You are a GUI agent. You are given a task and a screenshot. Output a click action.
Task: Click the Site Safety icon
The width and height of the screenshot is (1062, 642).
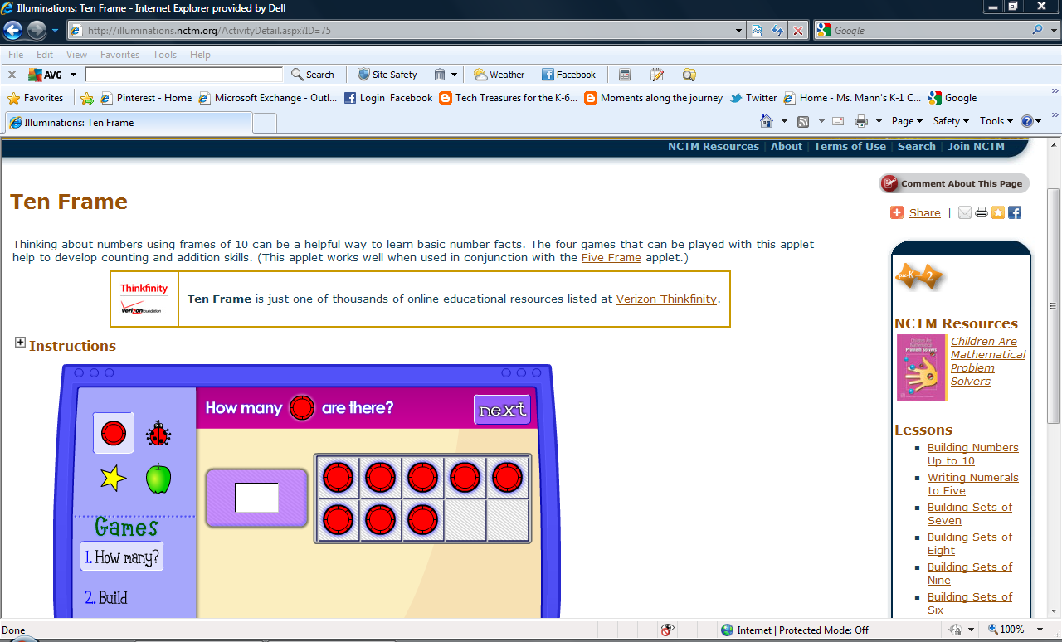coord(387,74)
